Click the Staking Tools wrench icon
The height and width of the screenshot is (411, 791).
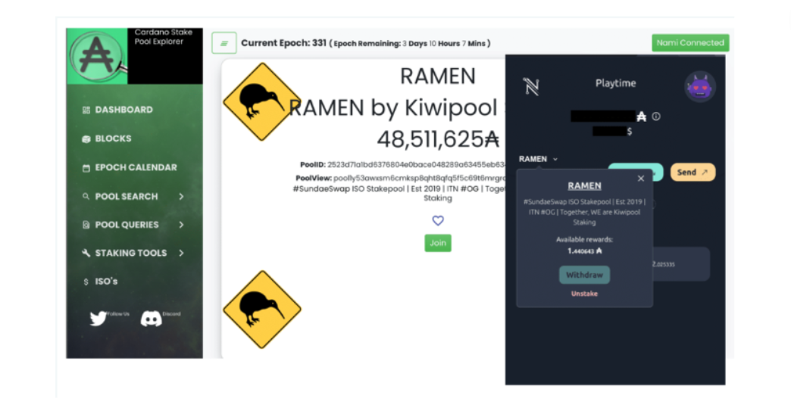(86, 253)
